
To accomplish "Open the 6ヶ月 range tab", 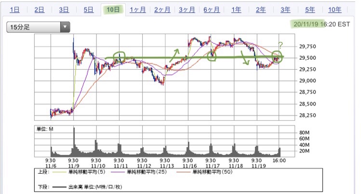I will coord(211,10).
